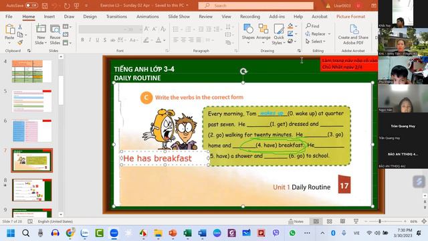The height and width of the screenshot is (241, 428).
Task: Click the Copy icon in Clipboard group
Action: (20, 35)
